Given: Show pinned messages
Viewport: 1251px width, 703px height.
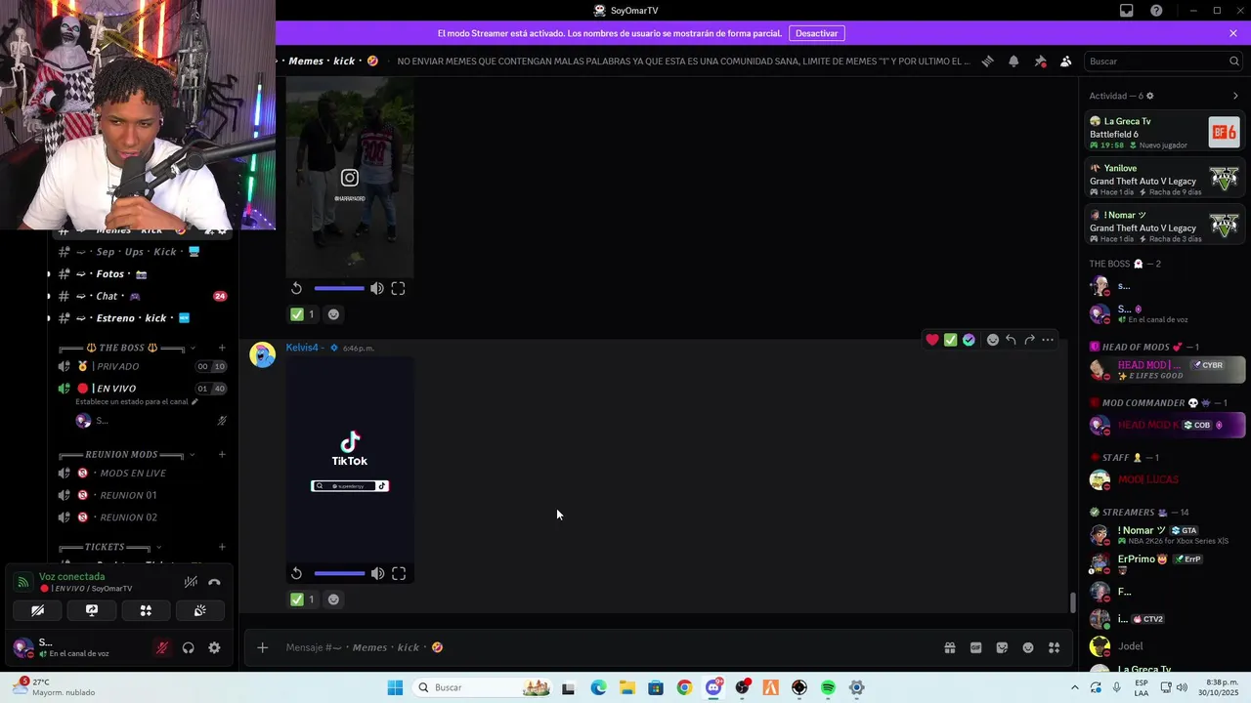Looking at the screenshot, I should click(1040, 61).
